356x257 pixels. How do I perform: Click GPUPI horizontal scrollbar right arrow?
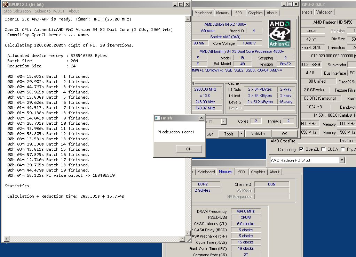point(182,239)
